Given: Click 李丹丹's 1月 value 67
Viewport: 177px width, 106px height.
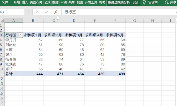Looking at the screenshot, I should tap(33, 40).
